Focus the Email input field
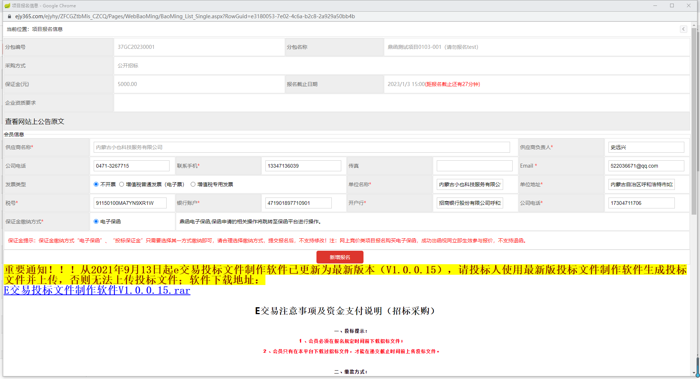 tap(646, 166)
